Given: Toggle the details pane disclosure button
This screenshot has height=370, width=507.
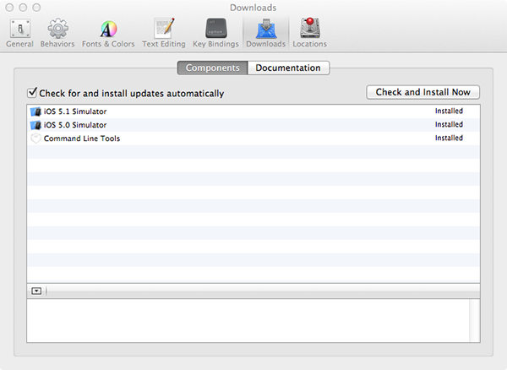Looking at the screenshot, I should click(36, 291).
